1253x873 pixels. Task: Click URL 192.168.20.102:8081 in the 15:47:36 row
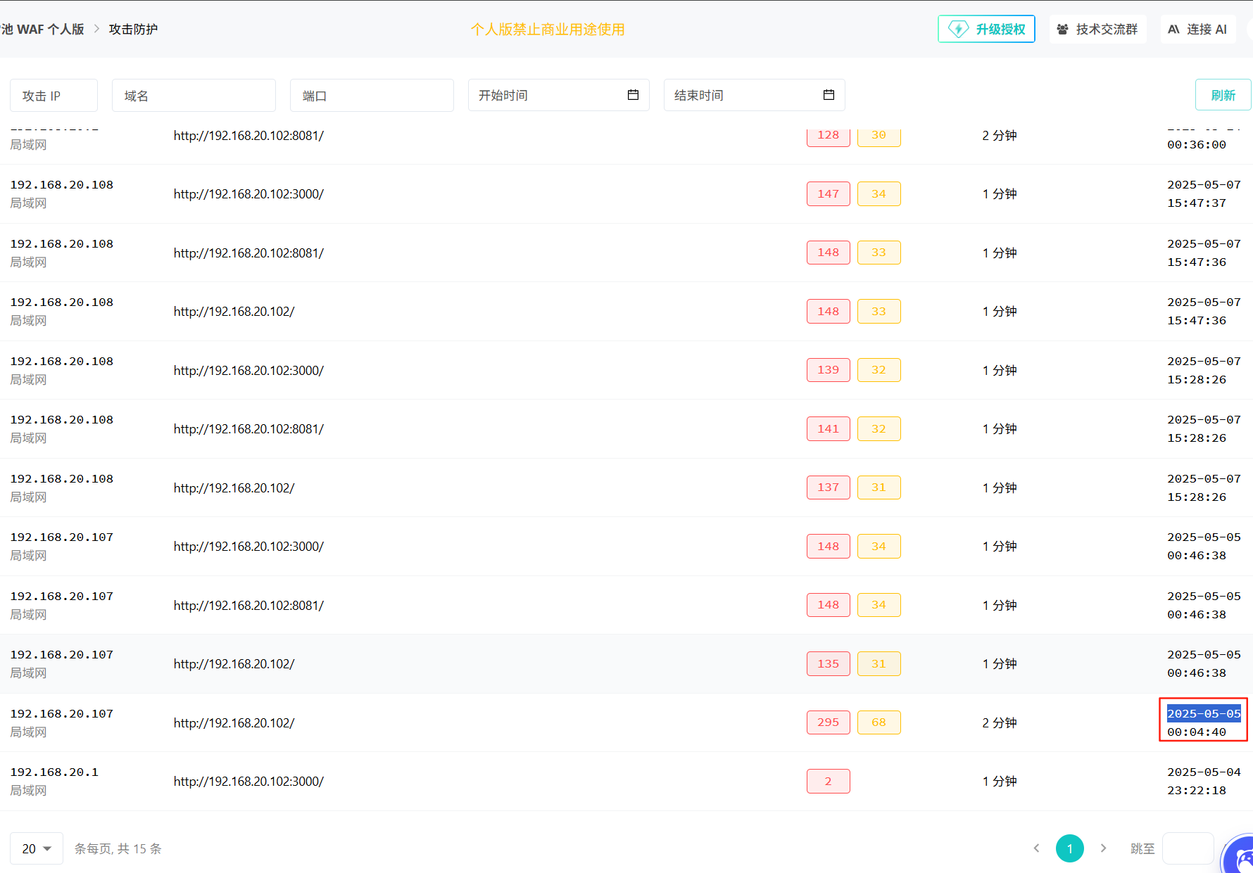[248, 253]
